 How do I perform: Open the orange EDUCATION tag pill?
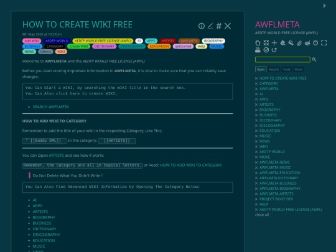(159, 46)
